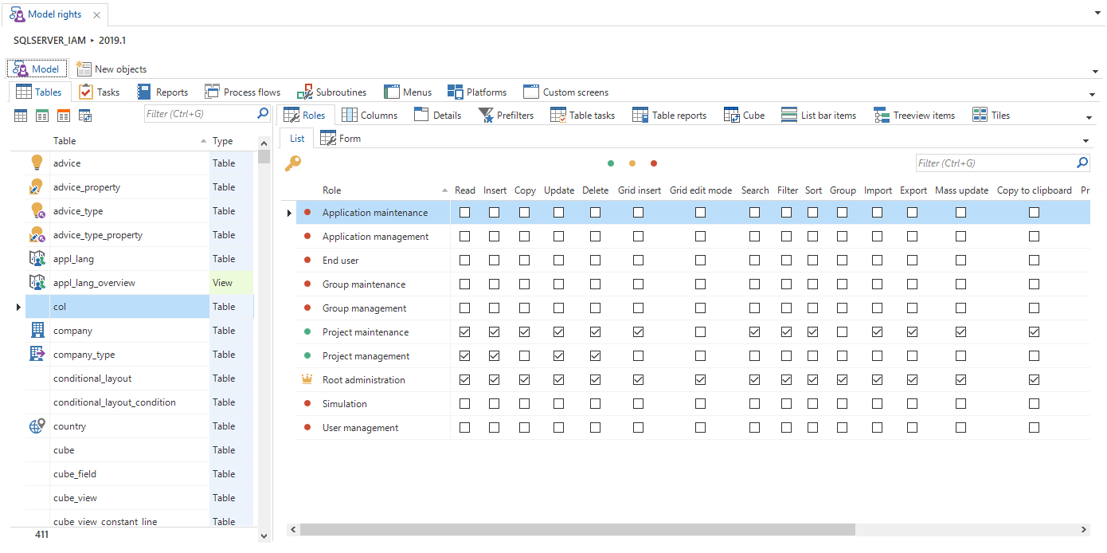This screenshot has width=1107, height=553.
Task: Click the globe icon beside country table
Action: 37,426
